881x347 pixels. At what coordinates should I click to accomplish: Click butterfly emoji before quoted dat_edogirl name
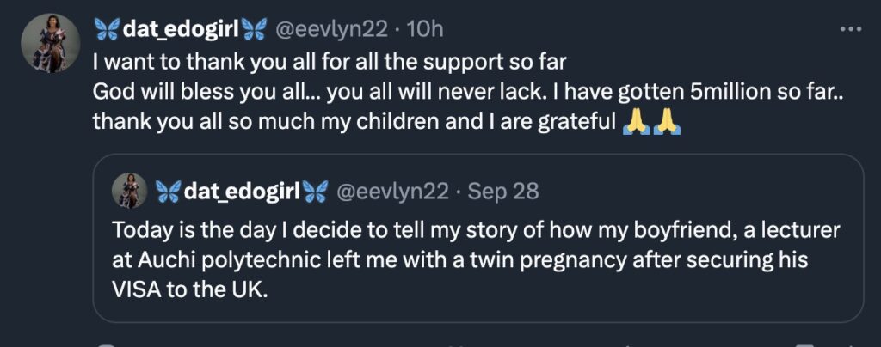167,191
